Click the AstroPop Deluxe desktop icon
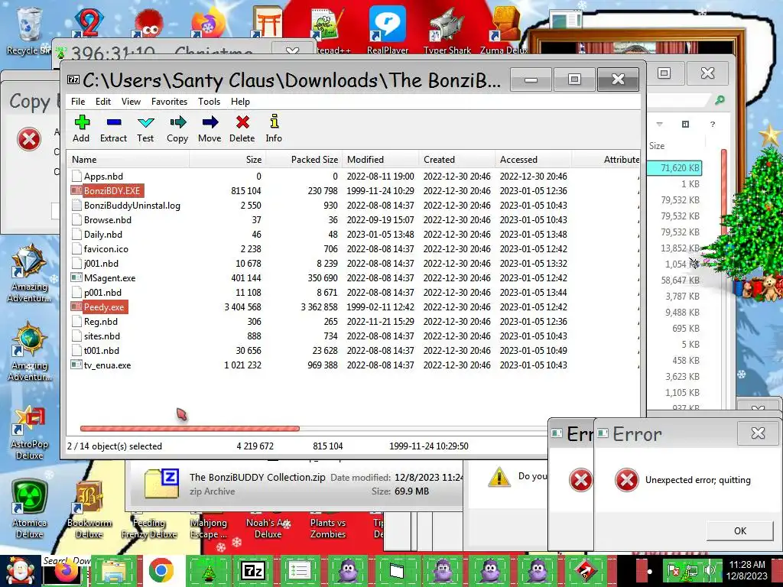 coord(30,433)
